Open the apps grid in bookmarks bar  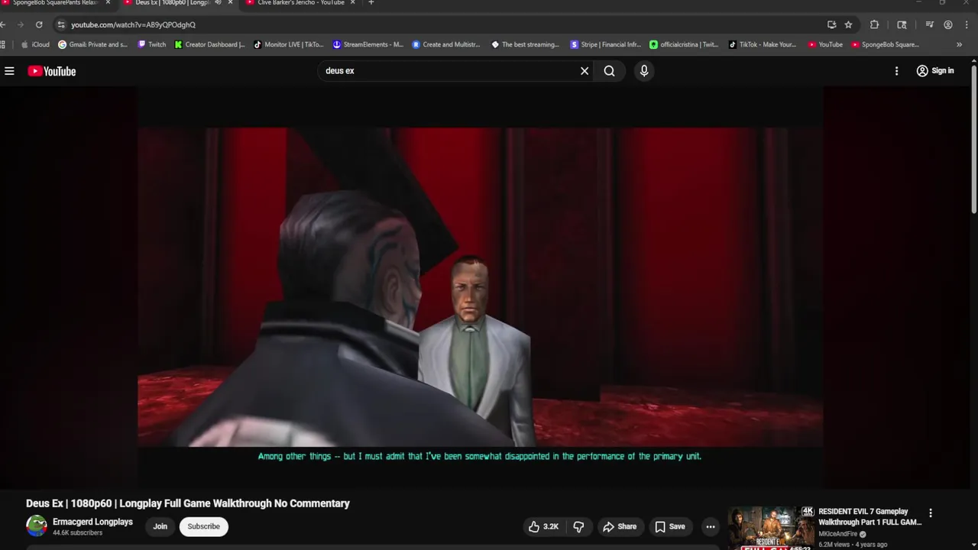pos(3,44)
